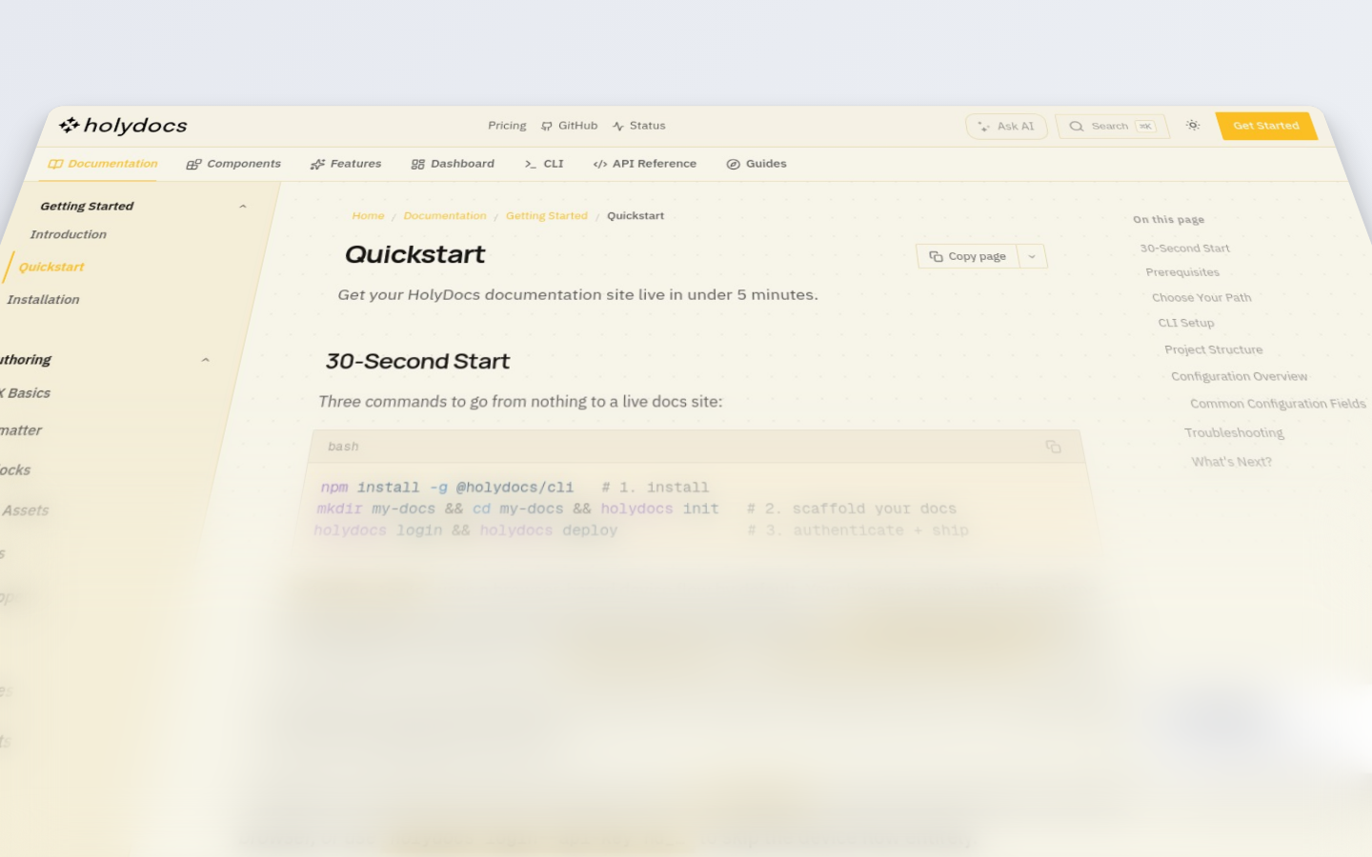
Task: Click the 30-Second Start heading
Action: click(417, 361)
